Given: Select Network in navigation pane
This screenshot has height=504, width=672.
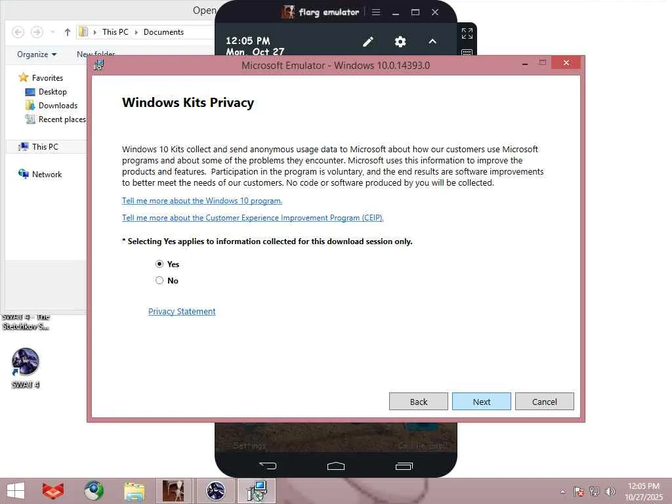Looking at the screenshot, I should click(x=40, y=174).
